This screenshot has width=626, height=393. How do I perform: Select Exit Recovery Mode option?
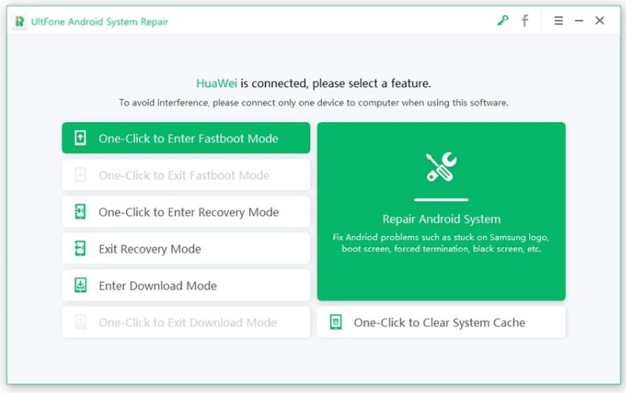pyautogui.click(x=186, y=248)
